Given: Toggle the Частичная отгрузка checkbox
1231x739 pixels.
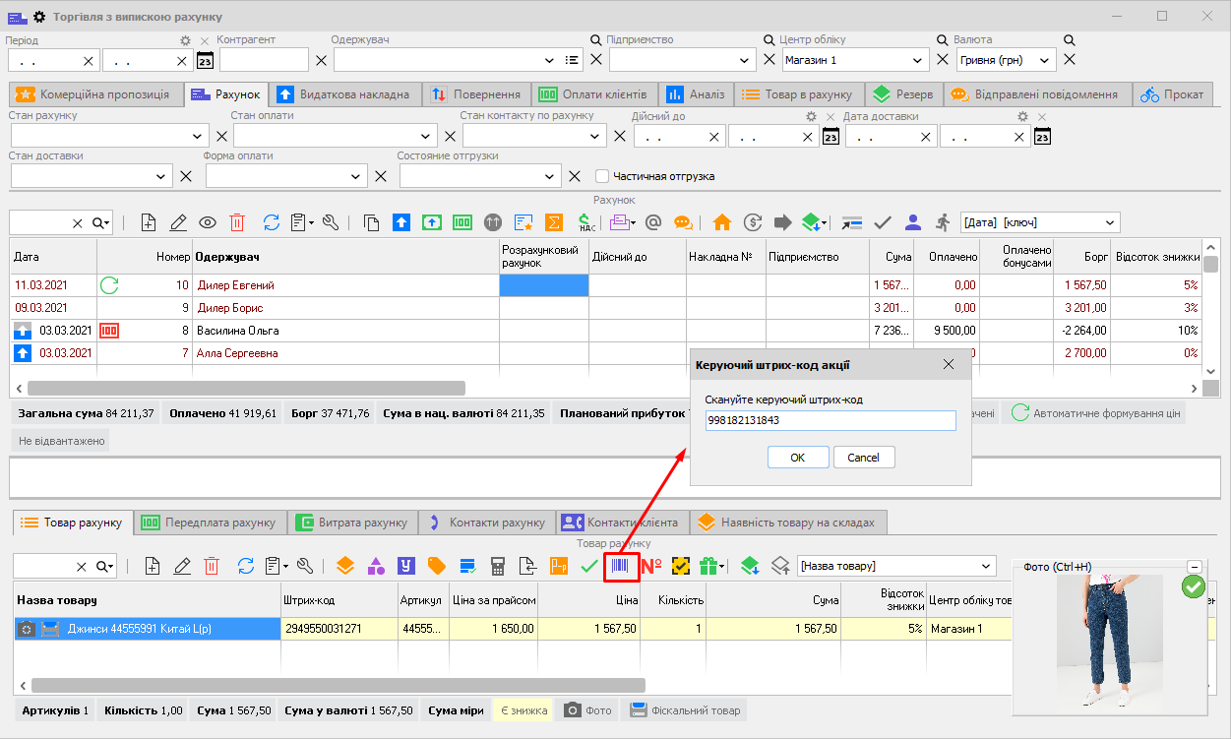Looking at the screenshot, I should click(602, 176).
